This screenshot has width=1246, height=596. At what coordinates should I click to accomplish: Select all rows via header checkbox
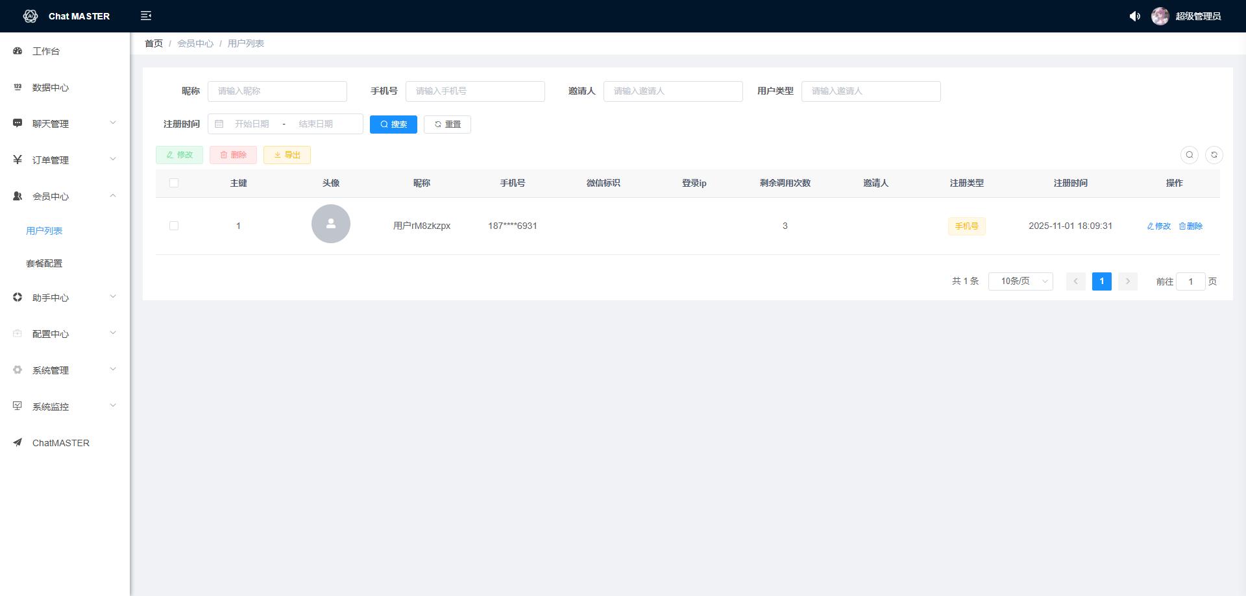(x=174, y=183)
